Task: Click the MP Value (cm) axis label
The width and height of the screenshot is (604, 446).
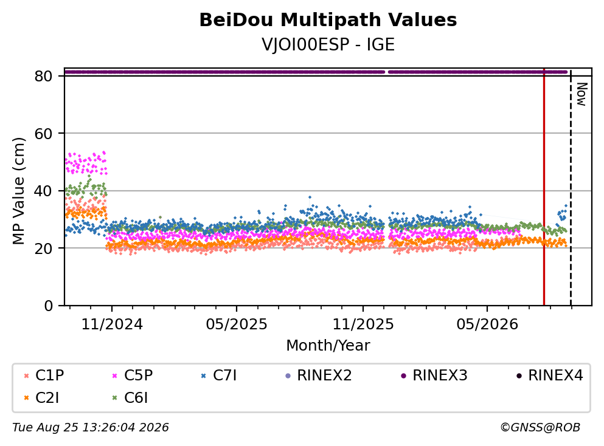Action: 18,191
